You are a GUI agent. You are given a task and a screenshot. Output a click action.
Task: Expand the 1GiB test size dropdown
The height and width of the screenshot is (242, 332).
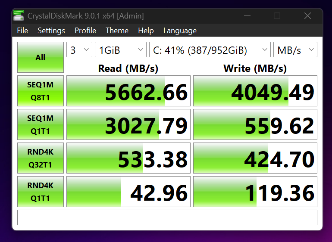point(120,50)
